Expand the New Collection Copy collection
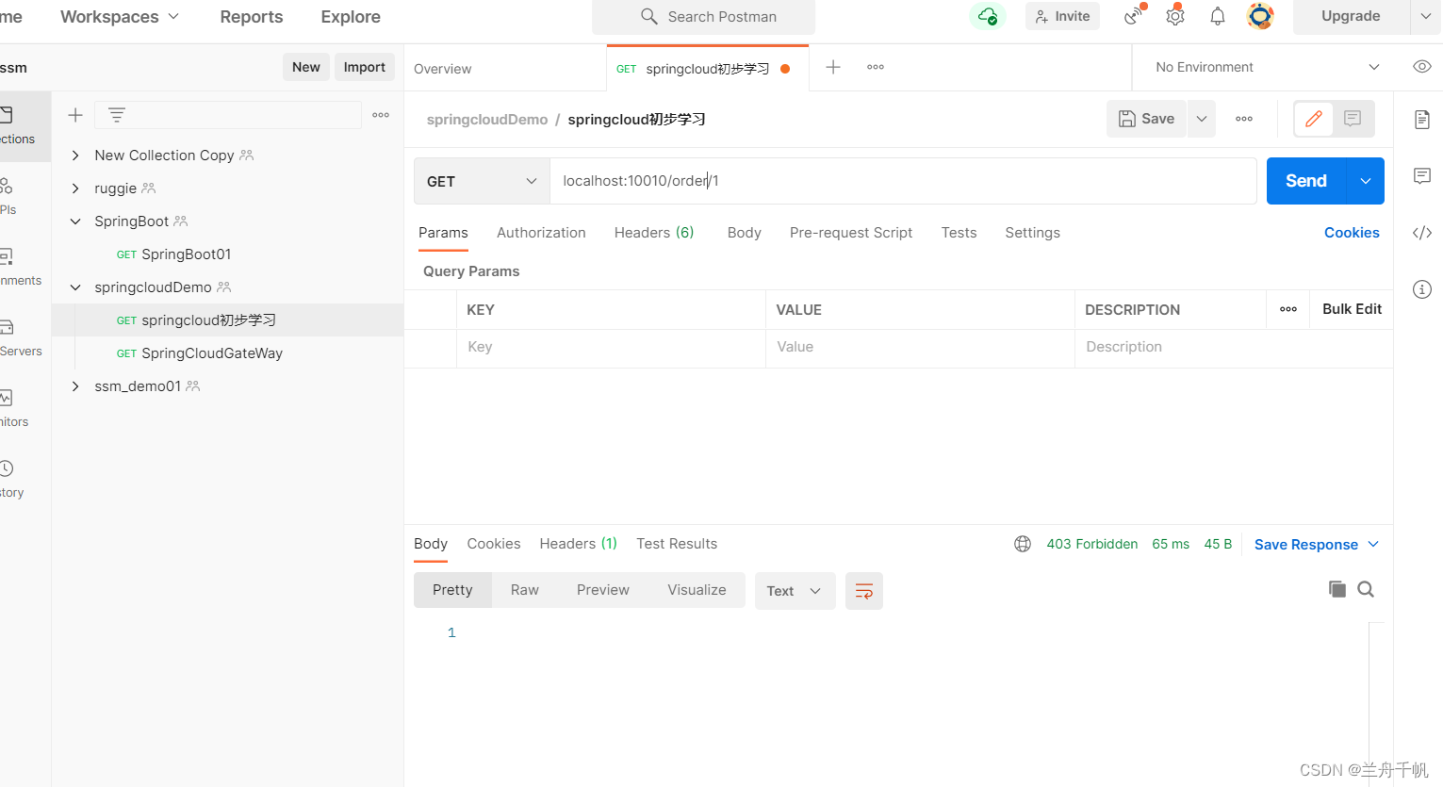 point(75,156)
